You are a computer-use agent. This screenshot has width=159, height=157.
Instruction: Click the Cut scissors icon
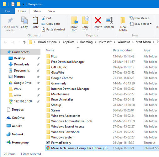click(x=44, y=18)
